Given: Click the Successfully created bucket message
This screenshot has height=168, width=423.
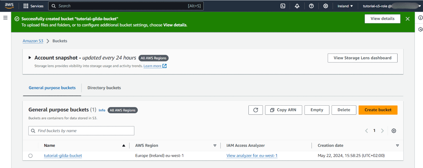Looking at the screenshot, I should 70,19.
